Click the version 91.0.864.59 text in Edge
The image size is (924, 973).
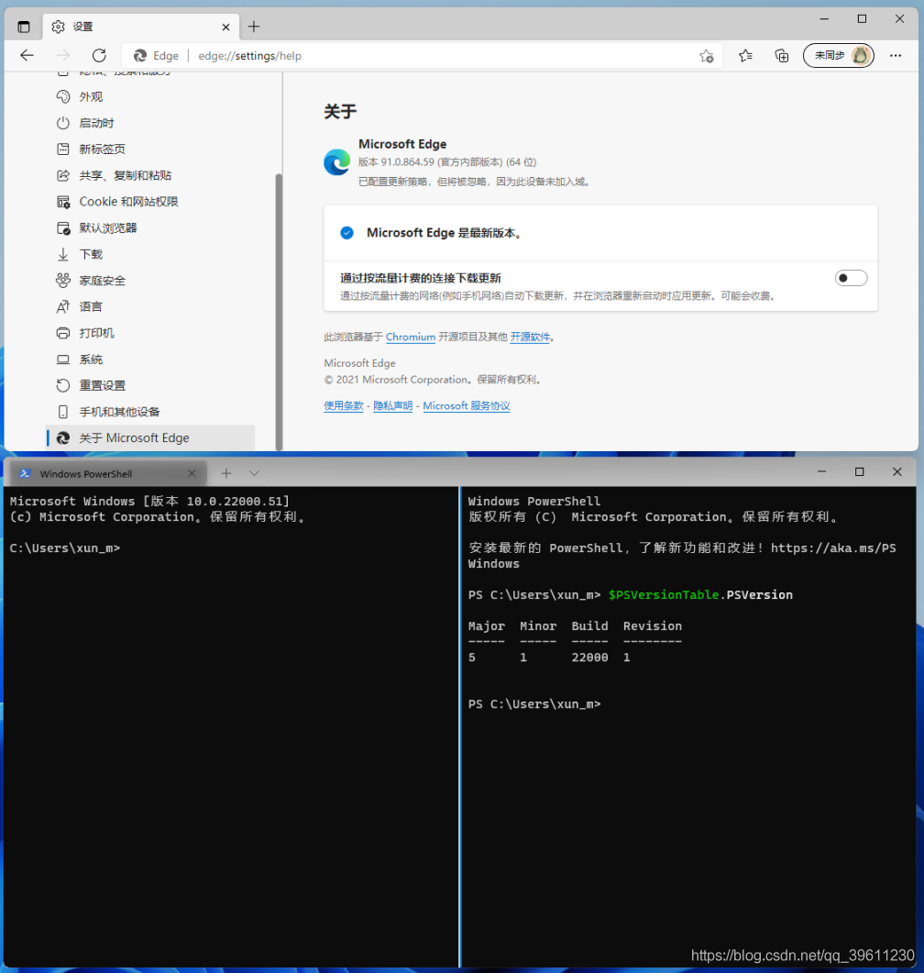click(x=407, y=162)
